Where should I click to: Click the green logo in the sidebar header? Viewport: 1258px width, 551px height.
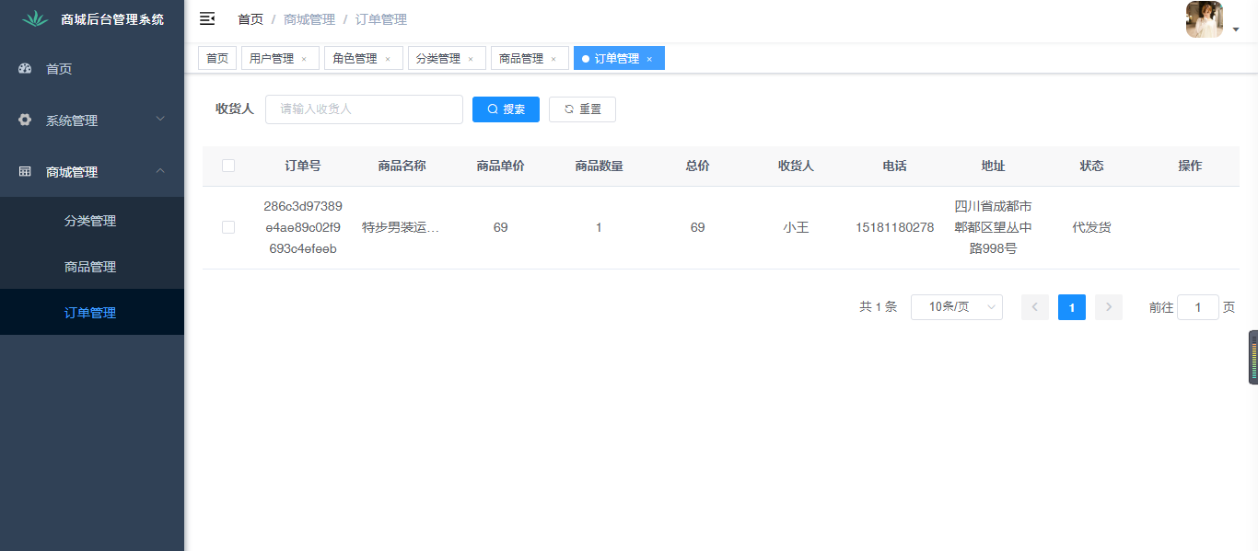click(35, 18)
